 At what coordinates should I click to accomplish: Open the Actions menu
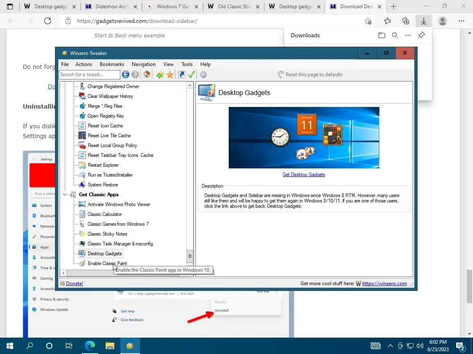84,64
